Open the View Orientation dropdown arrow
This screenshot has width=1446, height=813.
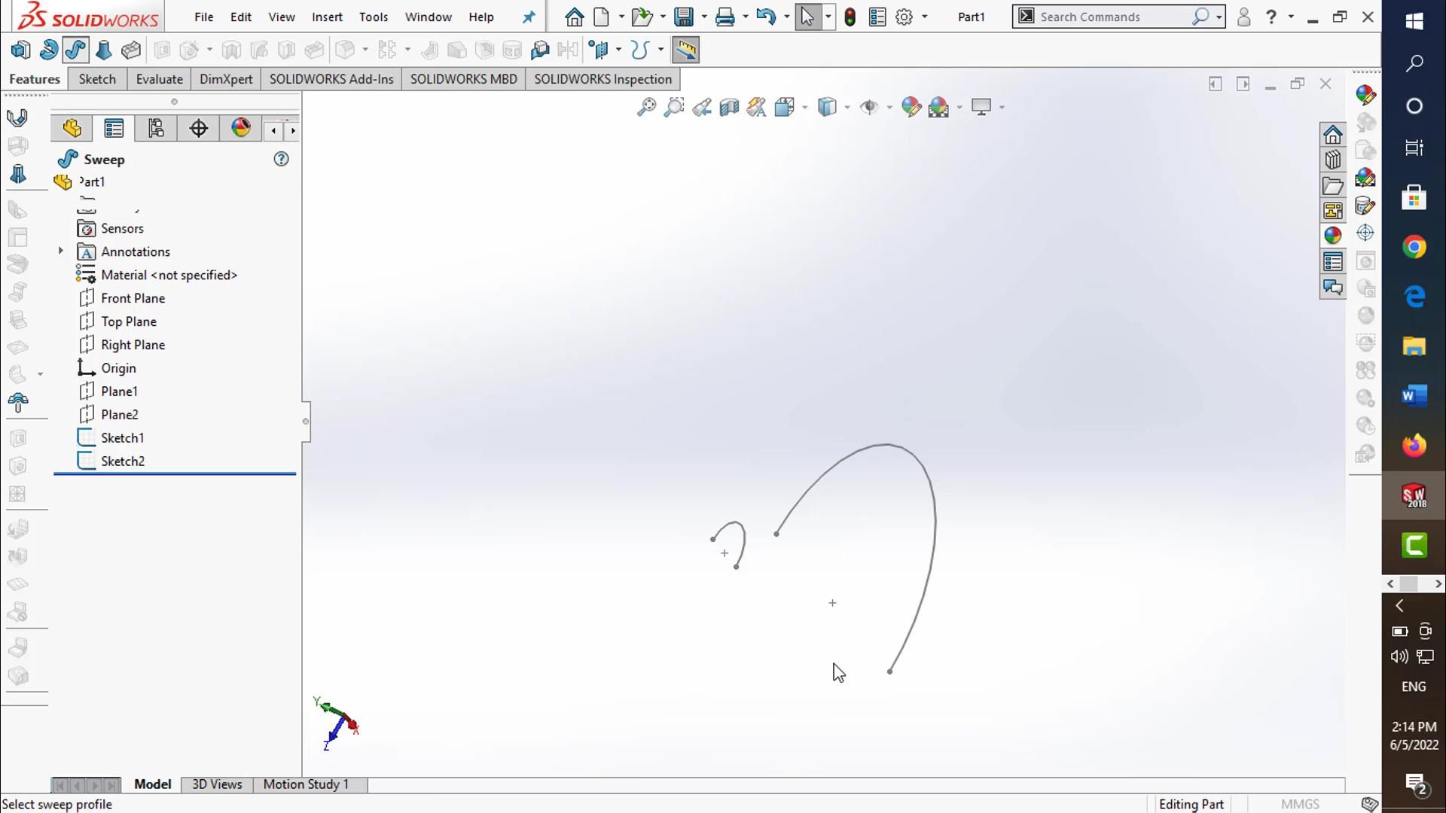[x=805, y=107]
